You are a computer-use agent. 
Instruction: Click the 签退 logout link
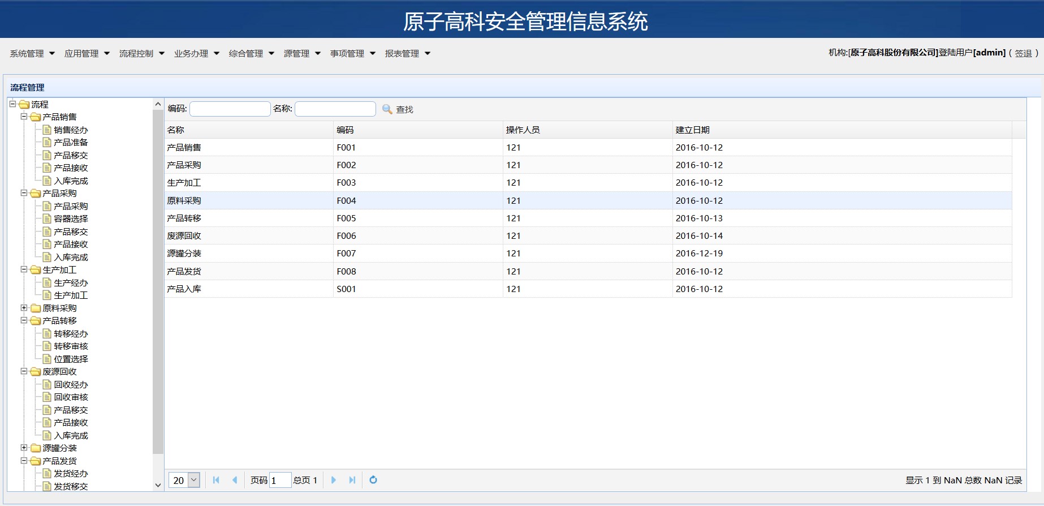[x=1023, y=53]
